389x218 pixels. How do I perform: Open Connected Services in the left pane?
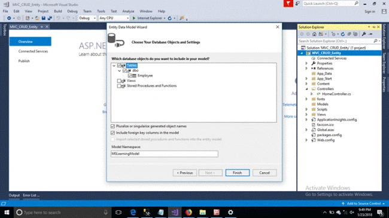point(33,51)
